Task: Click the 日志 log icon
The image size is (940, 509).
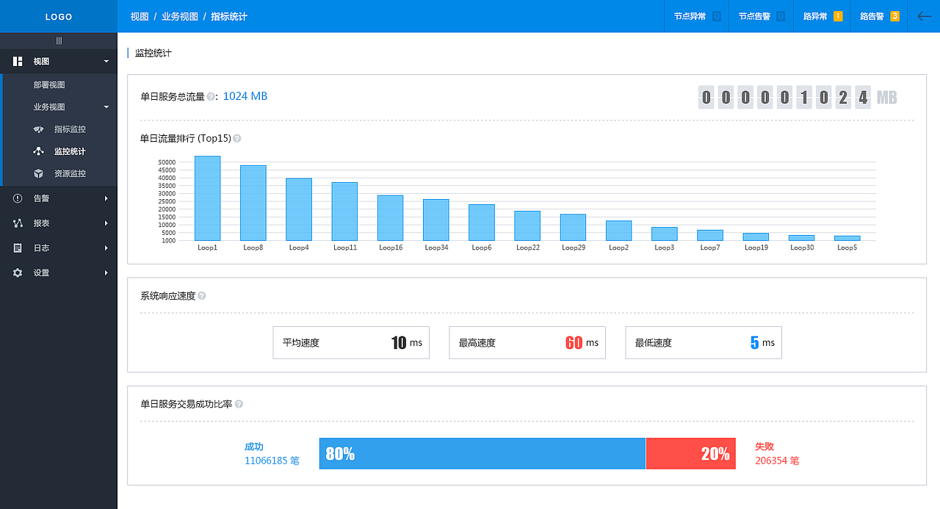Action: (x=18, y=248)
